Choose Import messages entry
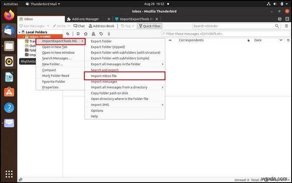The width and height of the screenshot is (292, 183). 125,81
